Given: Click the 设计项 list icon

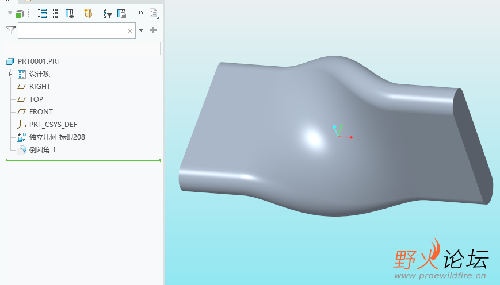Looking at the screenshot, I should [22, 74].
